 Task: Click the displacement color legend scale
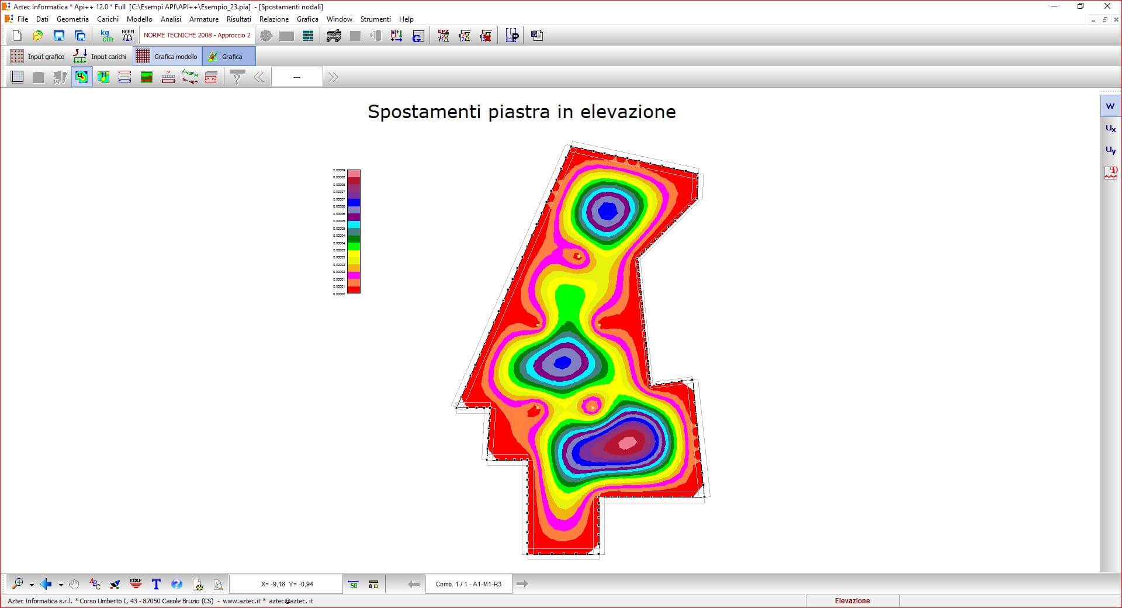click(354, 232)
